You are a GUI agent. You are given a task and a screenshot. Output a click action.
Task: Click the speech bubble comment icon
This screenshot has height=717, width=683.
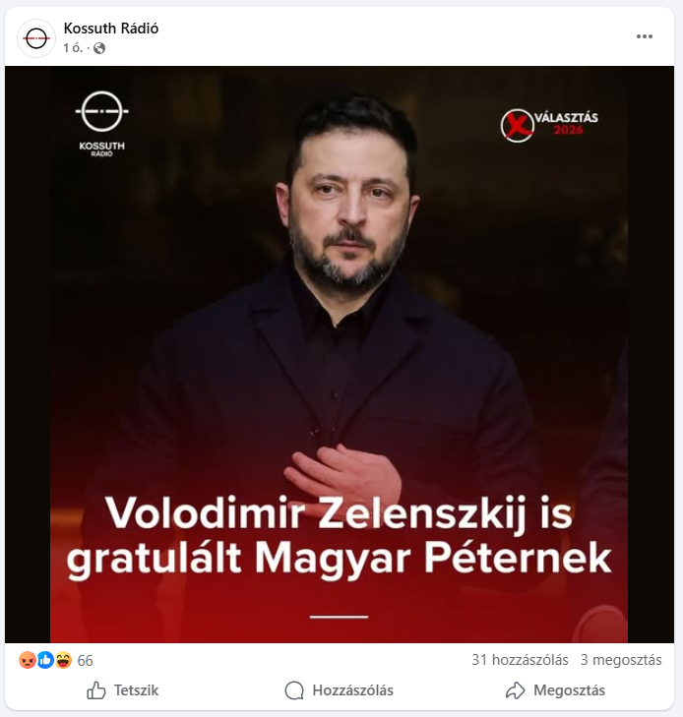coord(294,690)
